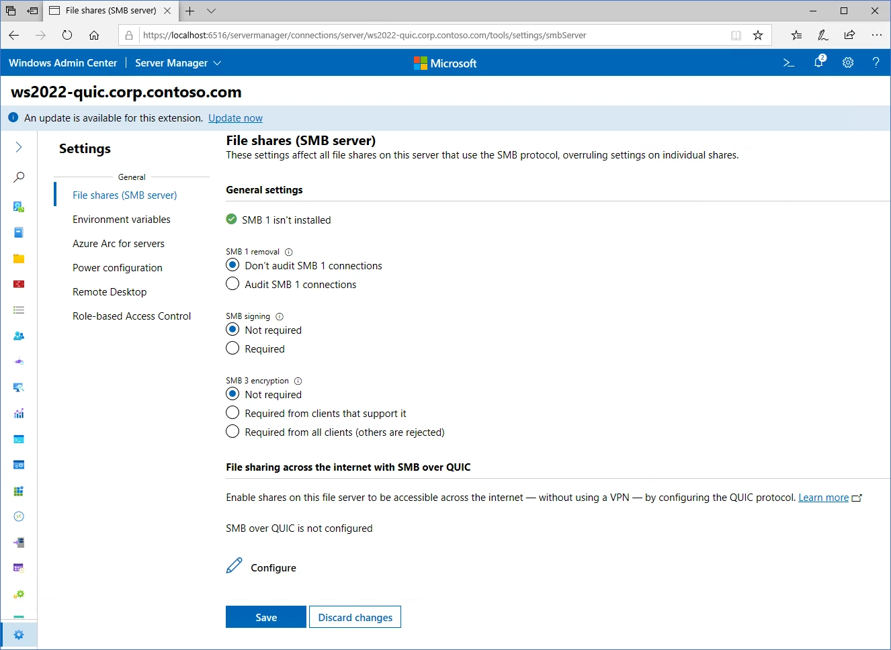Open the PowerShell console icon in header
Image resolution: width=891 pixels, height=650 pixels.
pyautogui.click(x=789, y=62)
